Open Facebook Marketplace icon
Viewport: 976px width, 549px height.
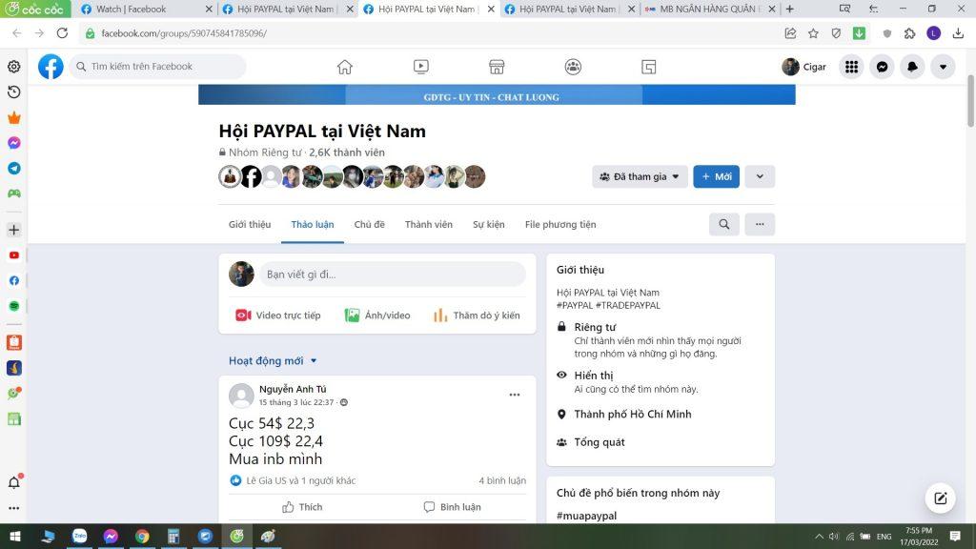coord(497,67)
